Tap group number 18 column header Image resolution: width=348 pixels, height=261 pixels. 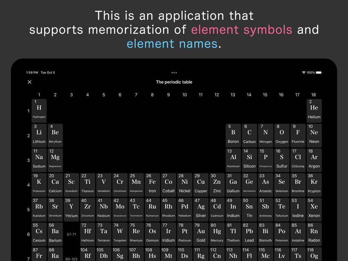point(314,95)
